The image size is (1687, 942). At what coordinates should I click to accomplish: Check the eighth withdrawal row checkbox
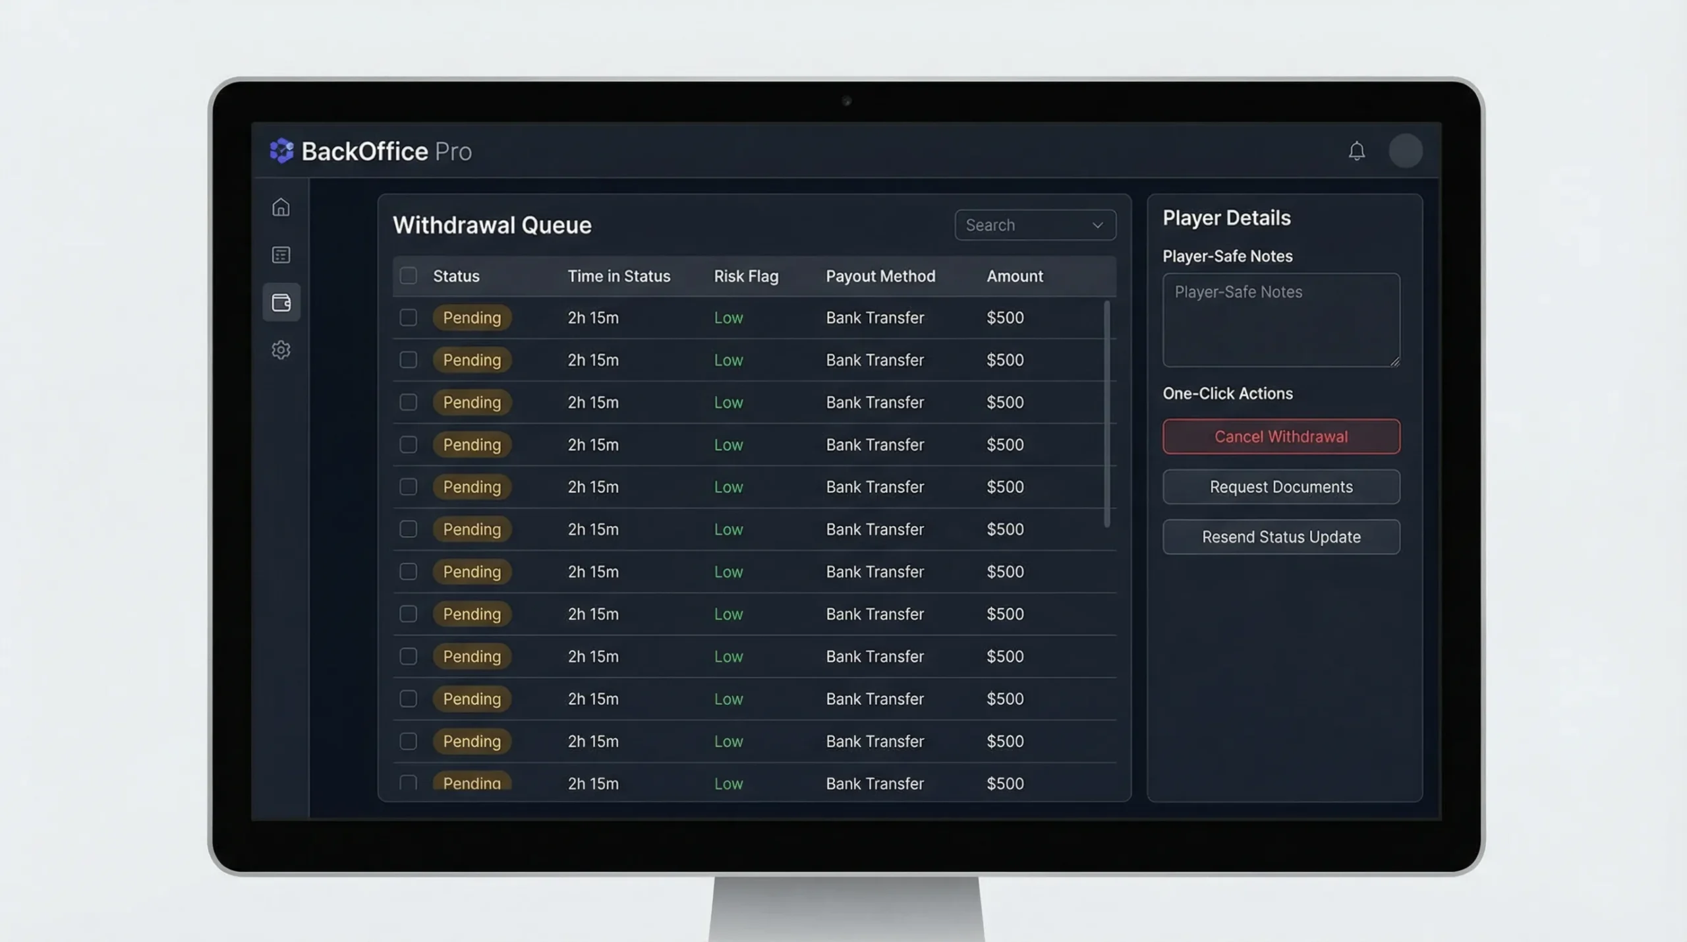point(408,614)
